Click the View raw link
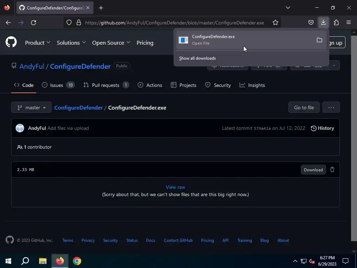This screenshot has width=357, height=268. click(x=175, y=187)
